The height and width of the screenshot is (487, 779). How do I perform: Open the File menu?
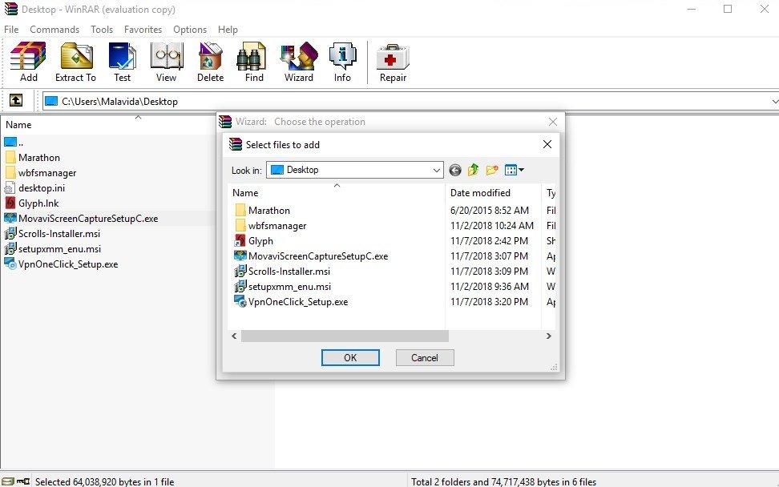click(11, 30)
